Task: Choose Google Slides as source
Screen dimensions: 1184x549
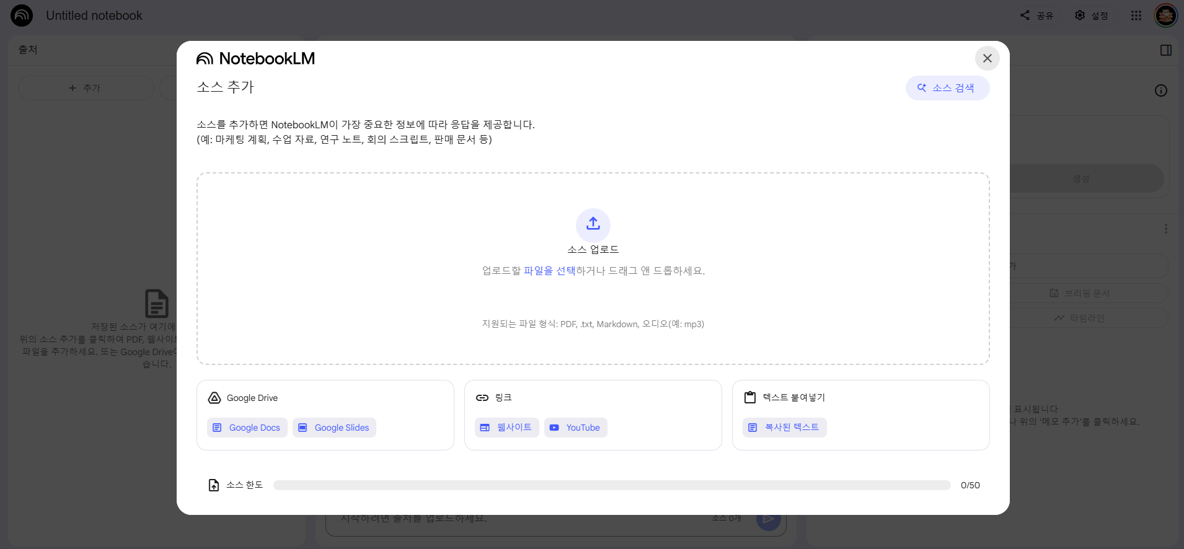Action: click(x=334, y=428)
